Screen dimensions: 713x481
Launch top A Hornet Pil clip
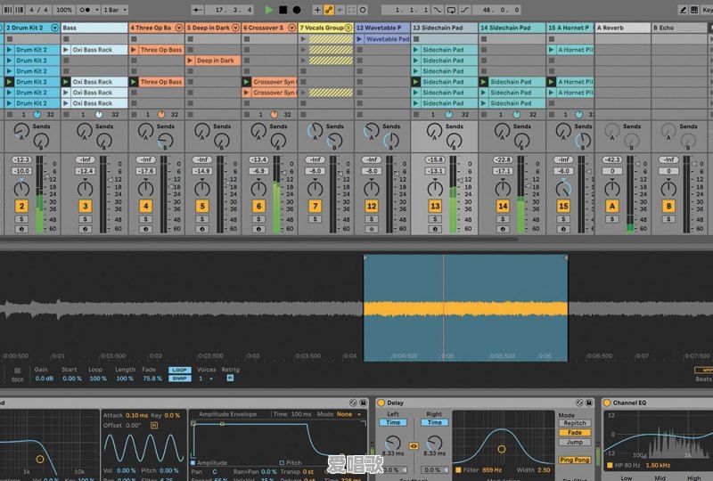point(552,50)
